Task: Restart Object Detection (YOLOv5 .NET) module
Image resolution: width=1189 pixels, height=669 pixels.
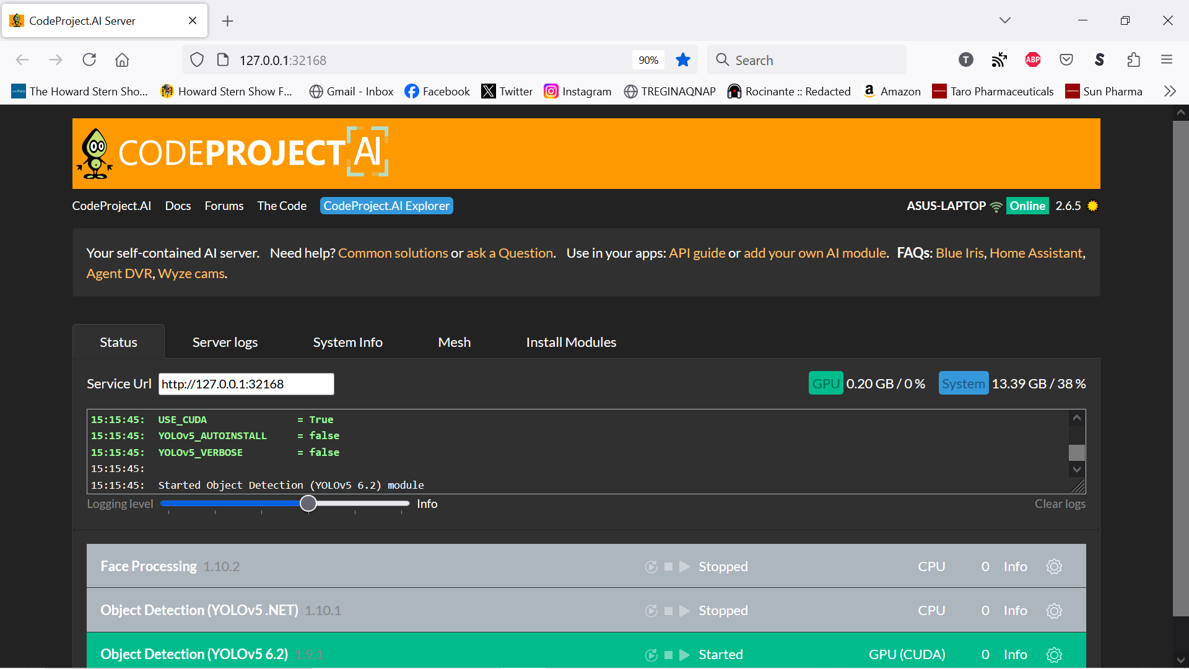Action: click(651, 611)
